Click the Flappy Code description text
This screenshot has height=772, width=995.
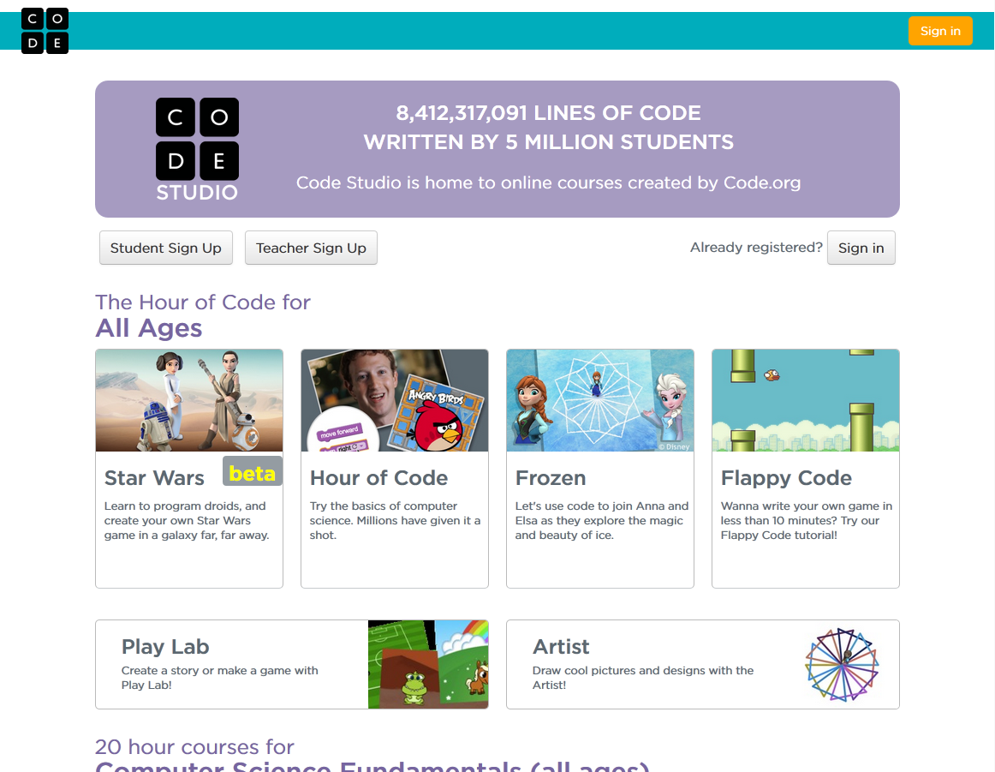click(806, 521)
